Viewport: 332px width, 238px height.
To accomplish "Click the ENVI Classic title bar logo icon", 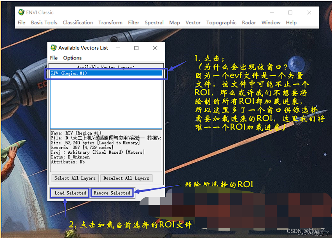I will (x=21, y=12).
